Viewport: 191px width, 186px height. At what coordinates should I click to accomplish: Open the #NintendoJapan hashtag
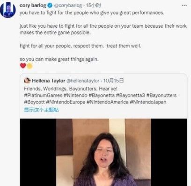pos(148,102)
